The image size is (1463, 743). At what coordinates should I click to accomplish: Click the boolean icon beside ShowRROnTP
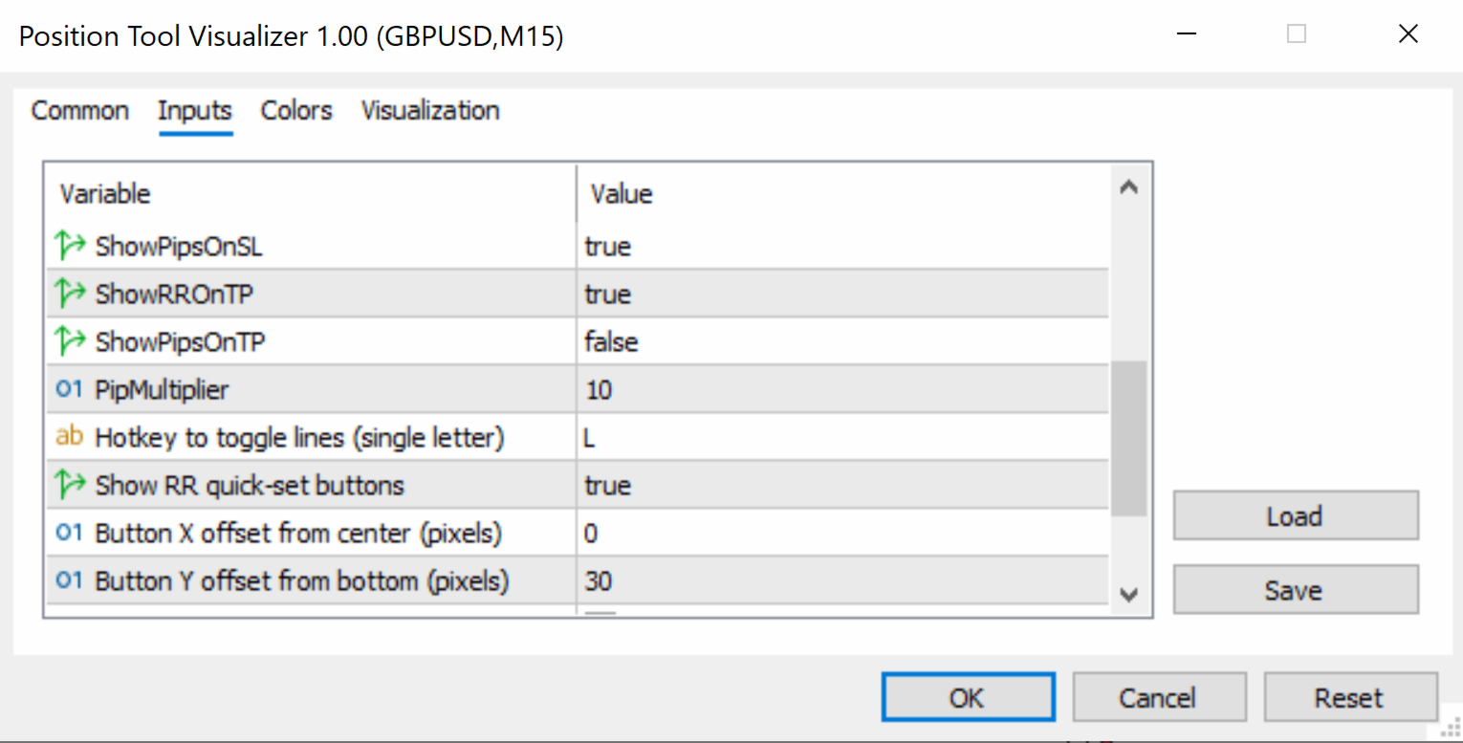[x=71, y=295]
